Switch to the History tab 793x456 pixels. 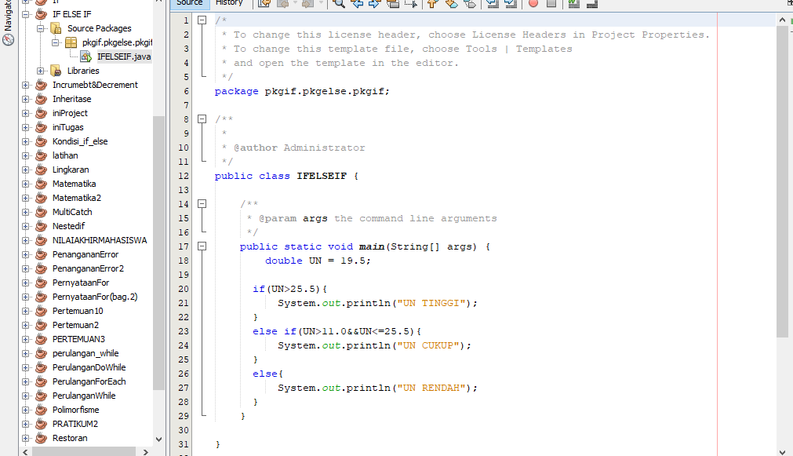coord(230,3)
